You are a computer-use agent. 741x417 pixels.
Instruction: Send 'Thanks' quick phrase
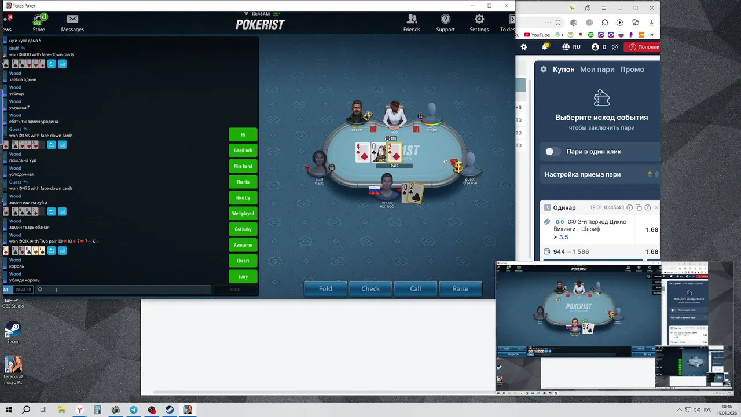coord(243,182)
